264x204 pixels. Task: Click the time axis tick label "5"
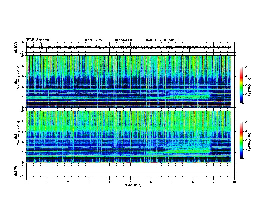pyautogui.click(x=130, y=182)
